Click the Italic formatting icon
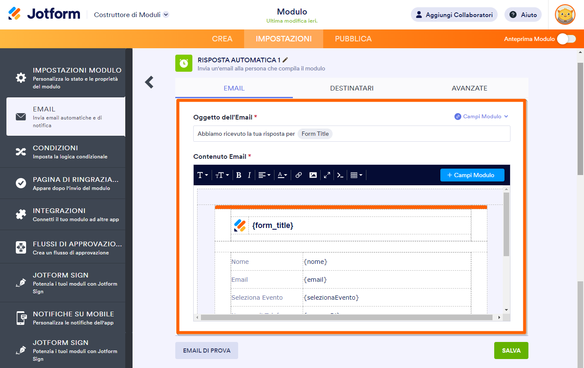Image resolution: width=584 pixels, height=368 pixels. tap(249, 175)
